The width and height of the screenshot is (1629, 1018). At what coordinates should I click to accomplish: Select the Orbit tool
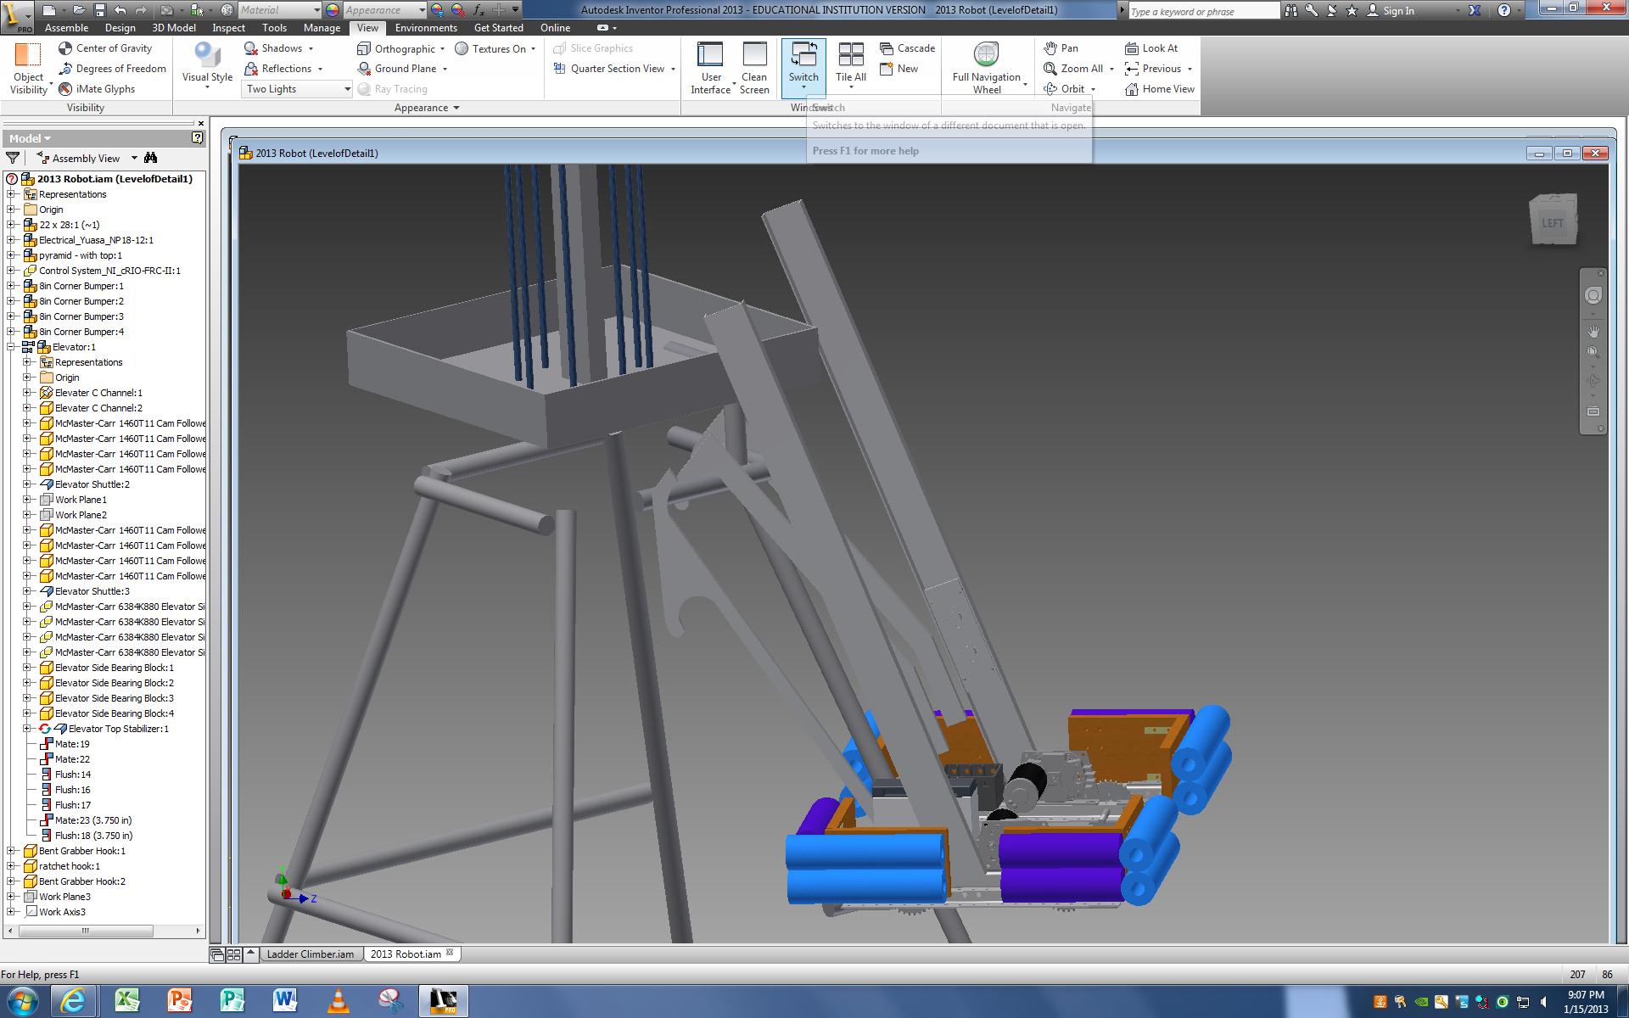click(1064, 89)
